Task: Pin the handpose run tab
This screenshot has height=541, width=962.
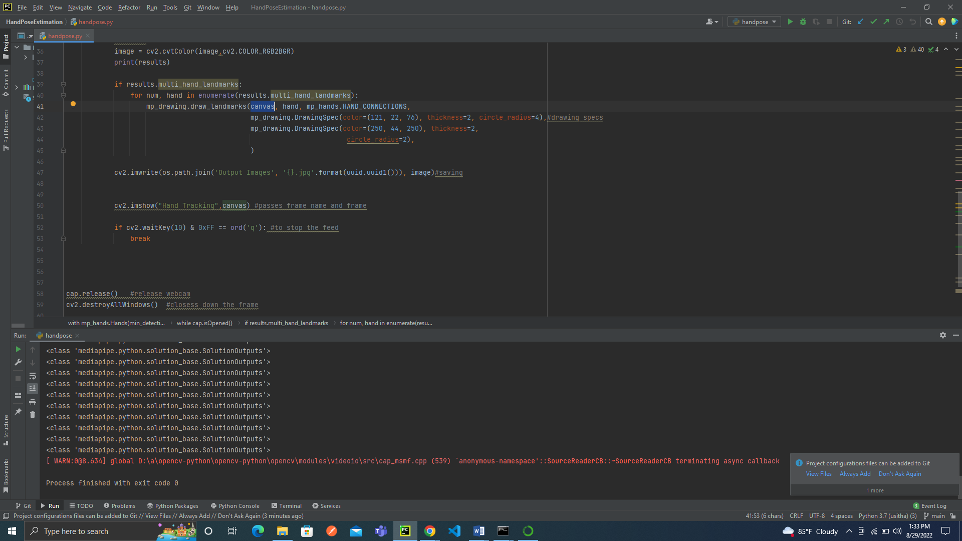Action: (x=19, y=412)
